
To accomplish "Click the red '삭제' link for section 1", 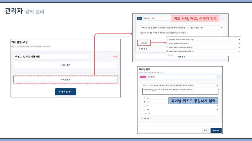I will tap(115, 56).
